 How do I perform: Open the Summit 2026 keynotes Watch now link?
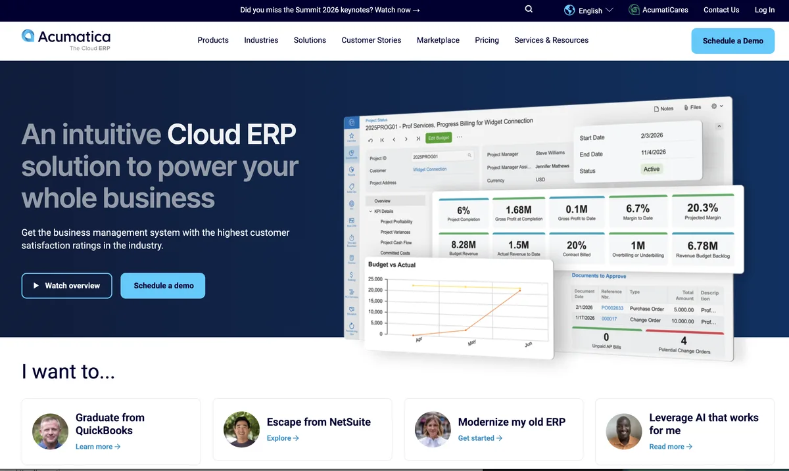click(330, 10)
